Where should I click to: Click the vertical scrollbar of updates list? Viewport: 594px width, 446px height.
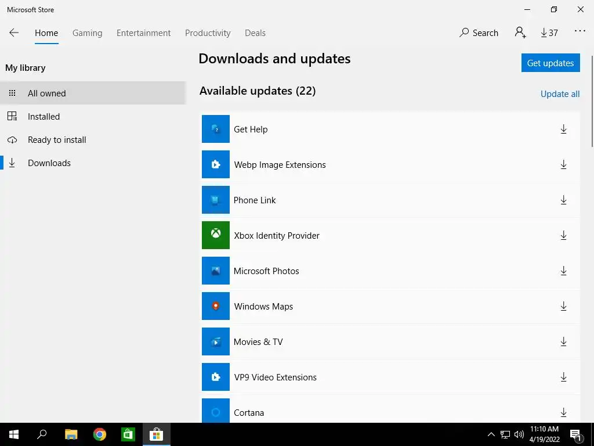tap(592, 101)
